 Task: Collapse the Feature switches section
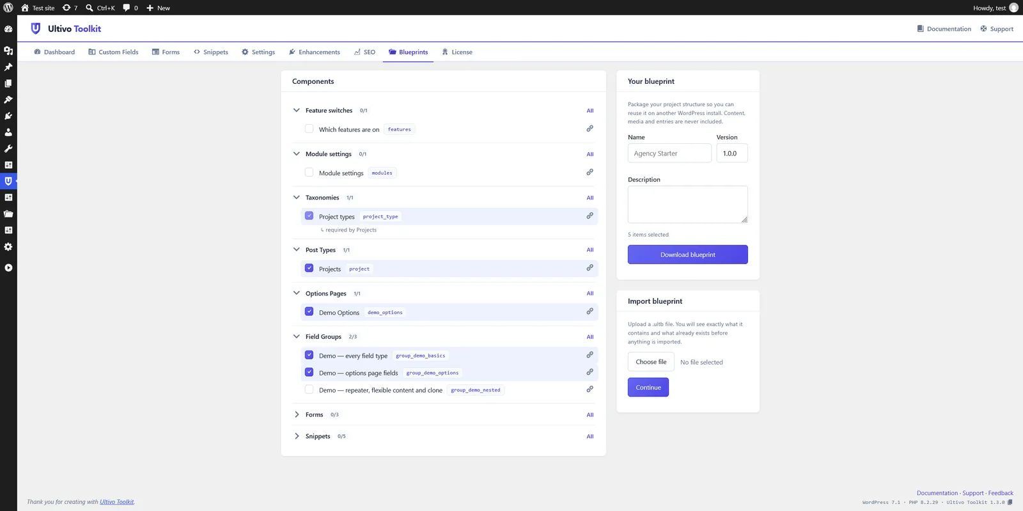(x=297, y=110)
